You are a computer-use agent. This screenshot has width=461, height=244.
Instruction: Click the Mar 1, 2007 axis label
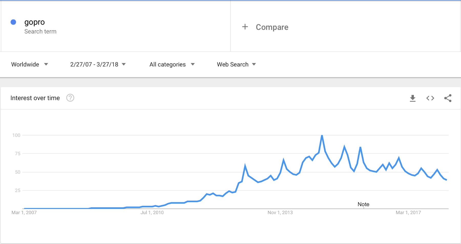(x=24, y=213)
